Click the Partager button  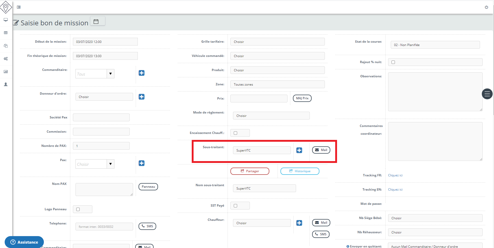point(250,171)
